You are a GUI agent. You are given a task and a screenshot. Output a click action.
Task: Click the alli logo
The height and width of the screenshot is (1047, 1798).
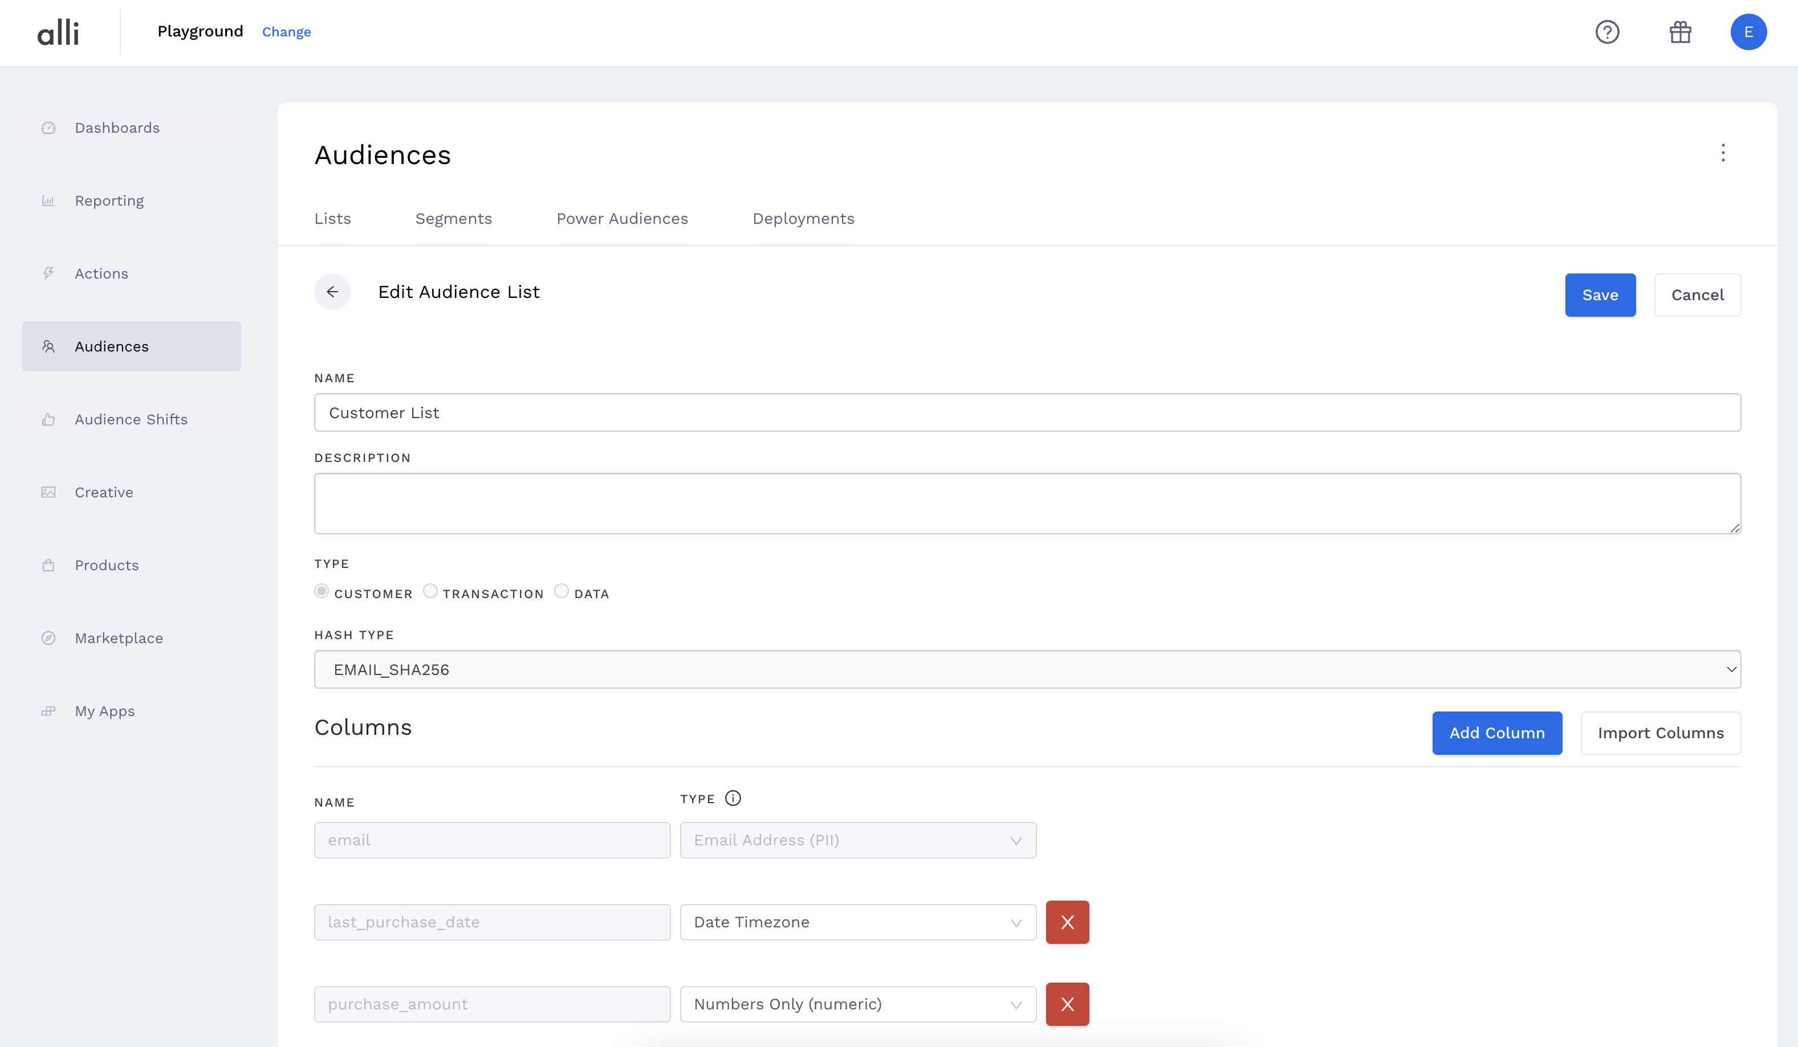pos(59,32)
